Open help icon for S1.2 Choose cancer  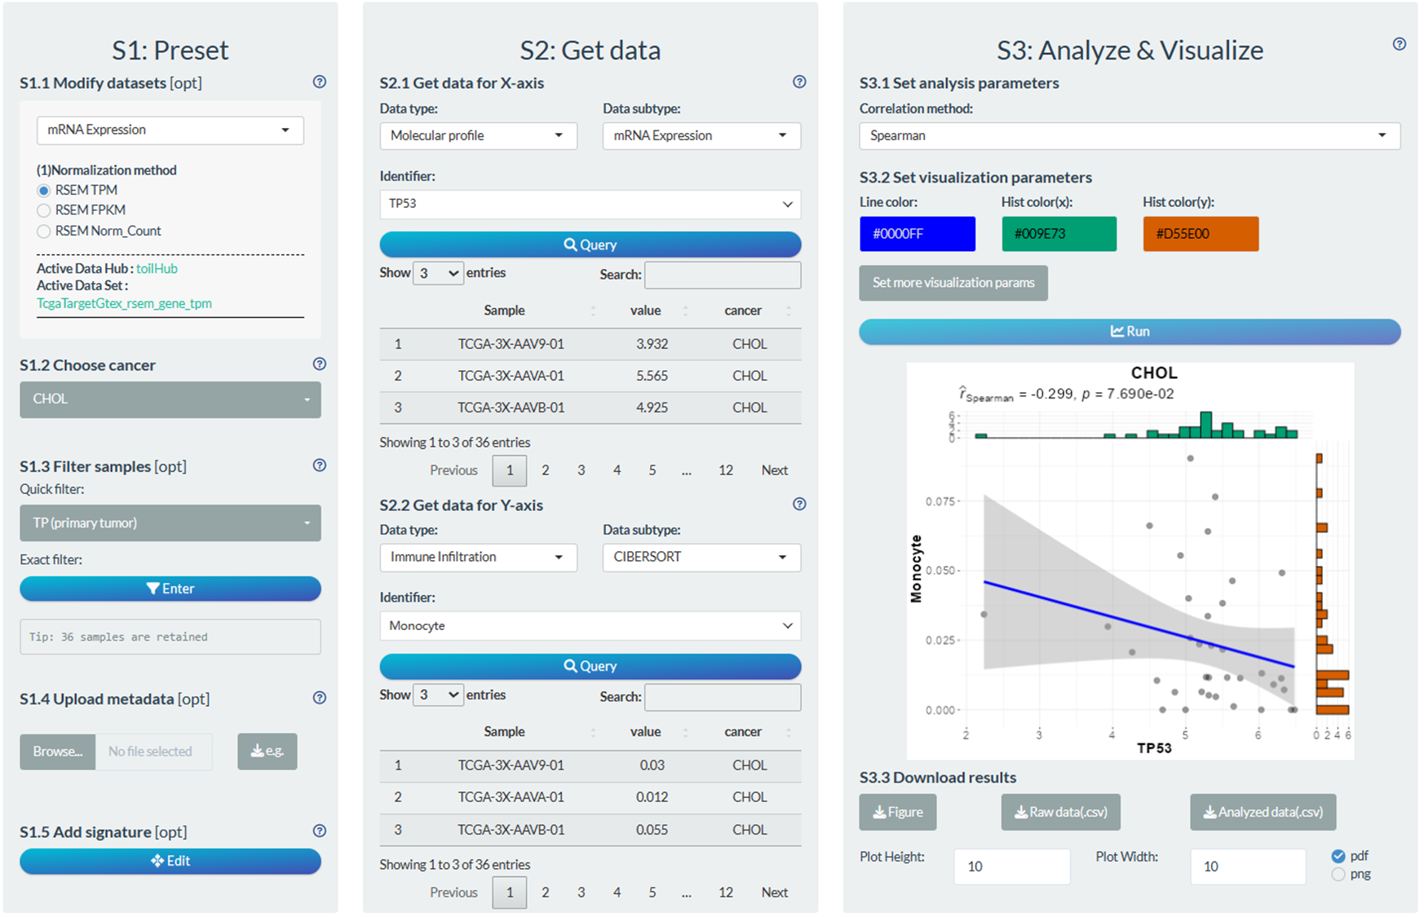[320, 364]
